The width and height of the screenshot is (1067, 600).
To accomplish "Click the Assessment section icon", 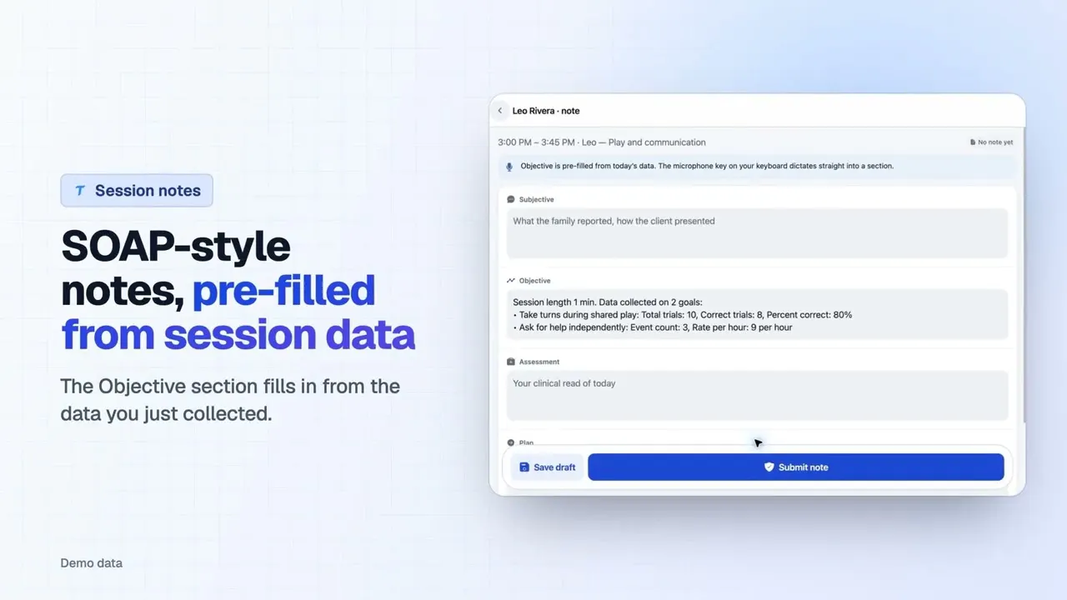I will point(511,362).
